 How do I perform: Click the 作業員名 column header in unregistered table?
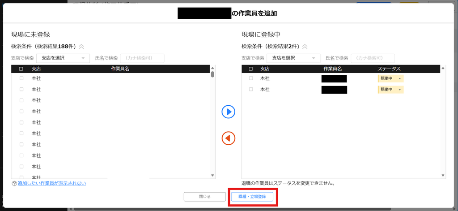point(120,69)
